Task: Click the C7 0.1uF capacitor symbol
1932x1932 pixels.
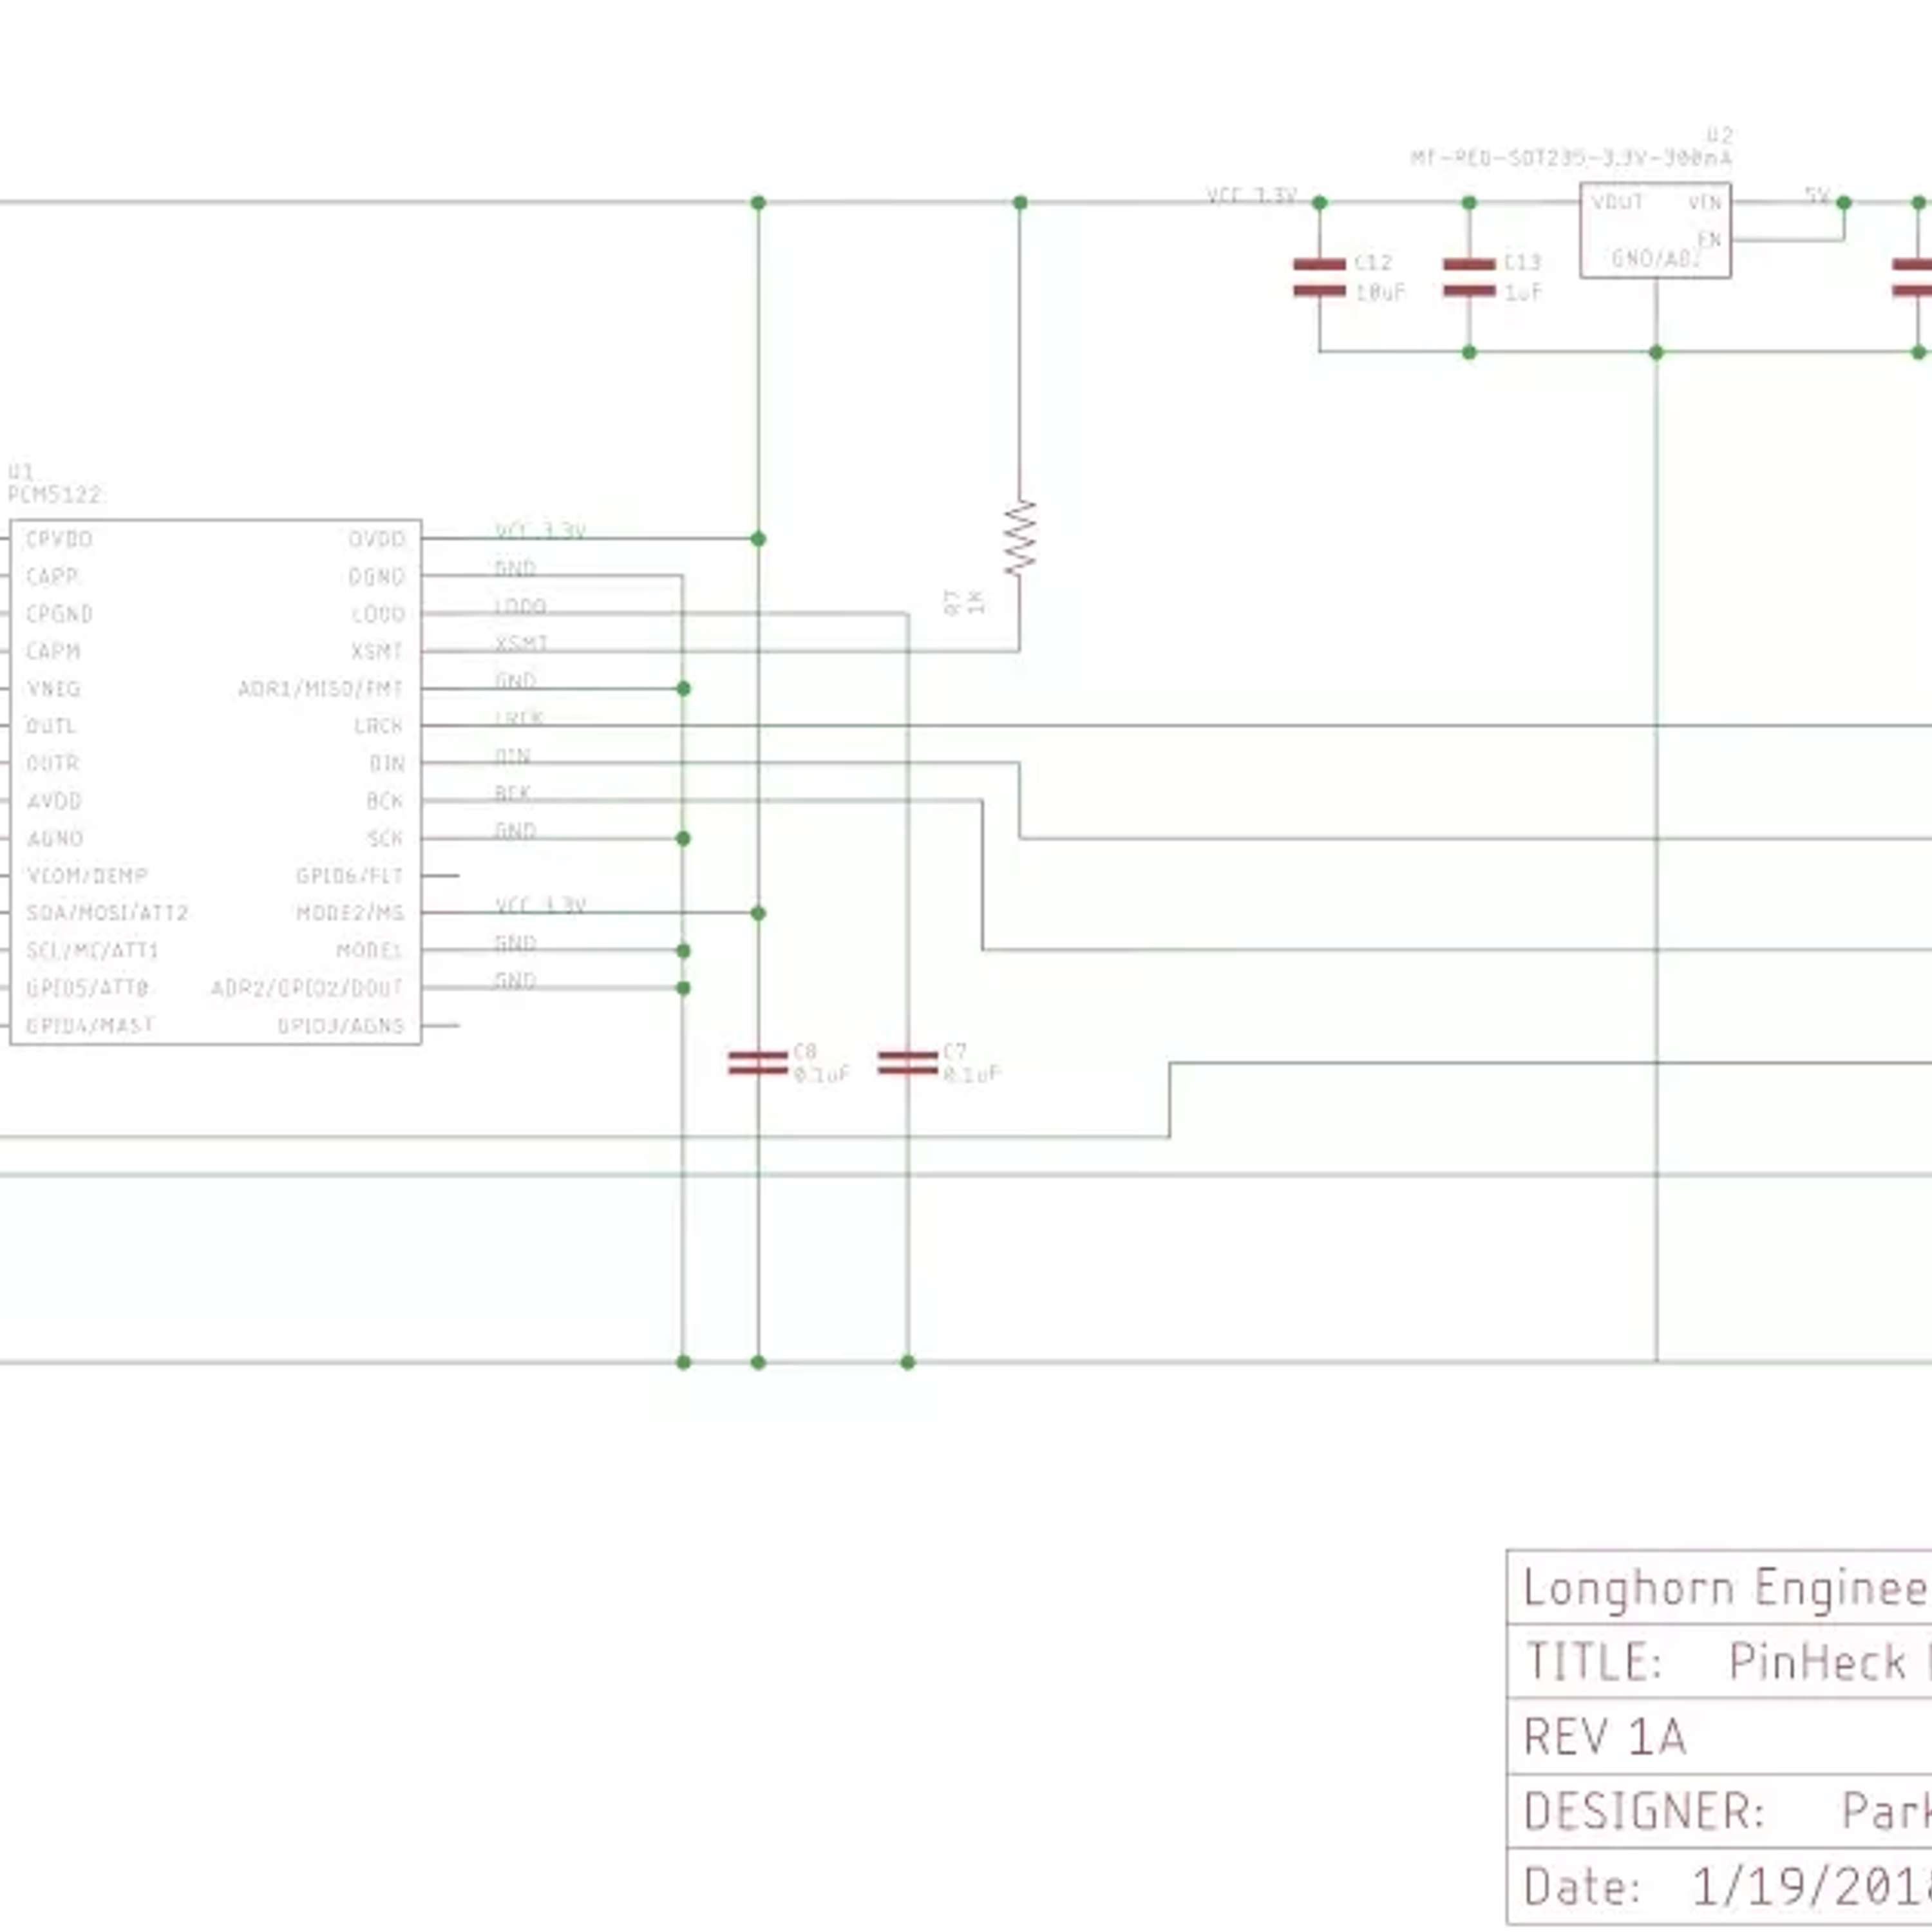Action: [x=908, y=1063]
